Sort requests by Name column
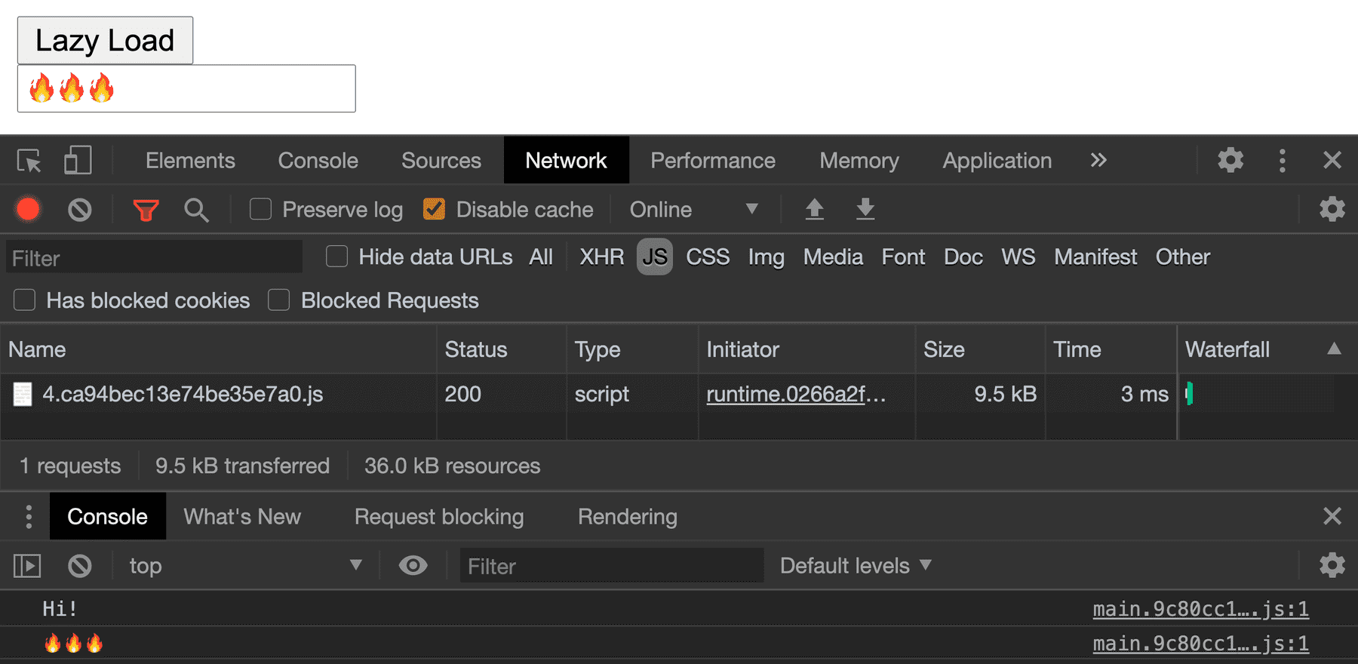This screenshot has width=1358, height=664. tap(218, 349)
